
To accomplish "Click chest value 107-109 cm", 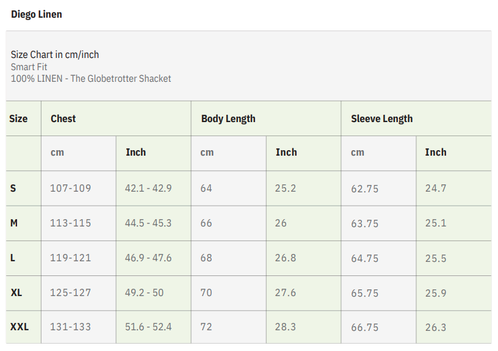I will coord(70,188).
